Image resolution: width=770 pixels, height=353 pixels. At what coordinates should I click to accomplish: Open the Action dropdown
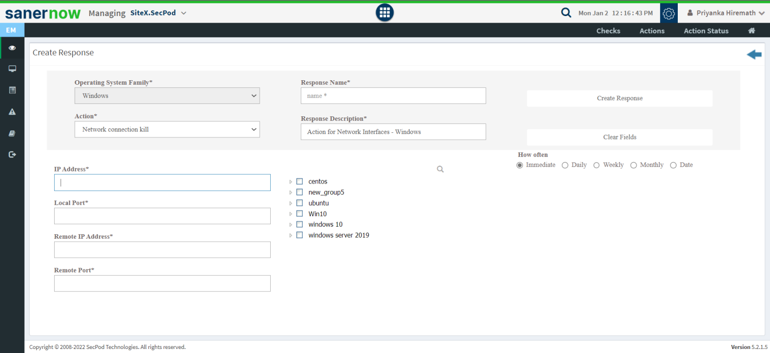pos(167,129)
